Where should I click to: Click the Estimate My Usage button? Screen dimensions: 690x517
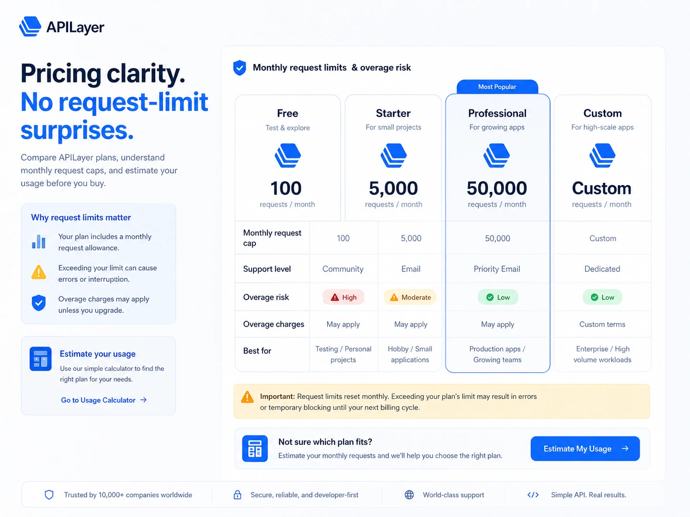585,448
